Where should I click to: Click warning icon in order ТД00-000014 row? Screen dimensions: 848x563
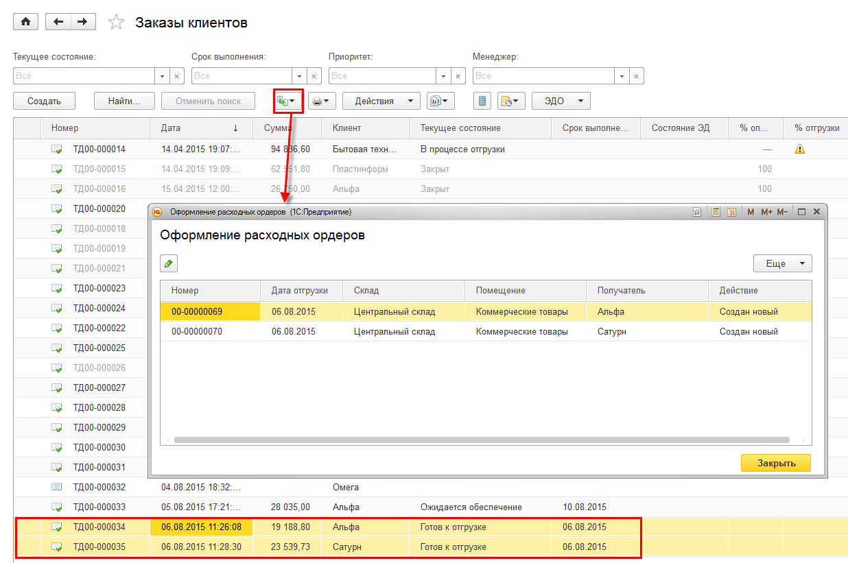(x=799, y=149)
